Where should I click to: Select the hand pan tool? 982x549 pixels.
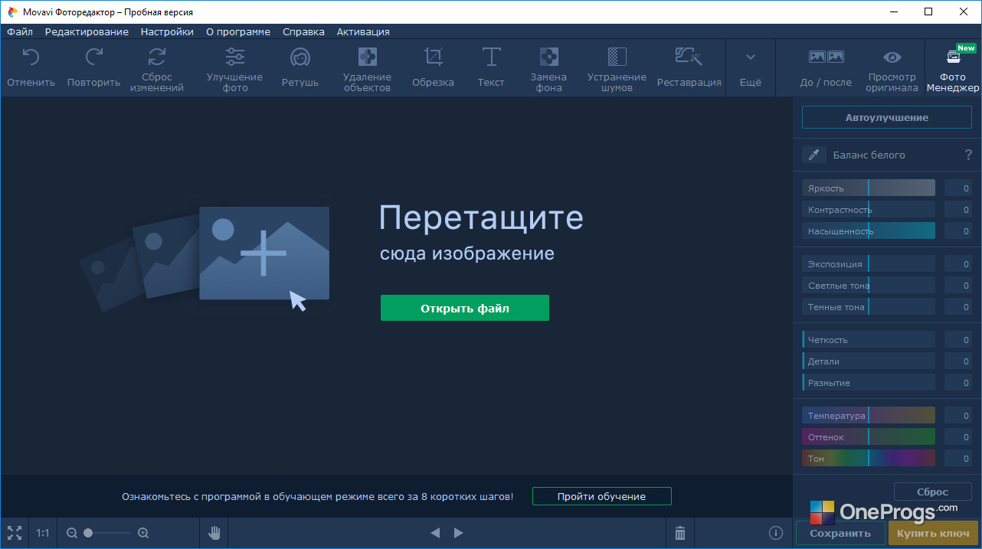[214, 533]
